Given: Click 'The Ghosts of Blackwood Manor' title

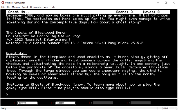Looking at the screenshot, I should 36,33.
